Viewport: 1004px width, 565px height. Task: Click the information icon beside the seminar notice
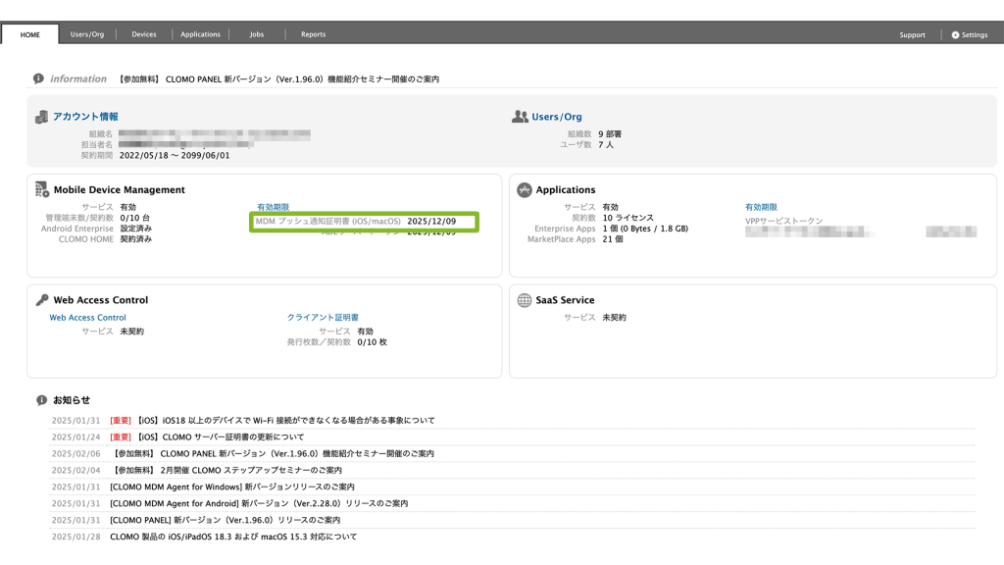[38, 78]
